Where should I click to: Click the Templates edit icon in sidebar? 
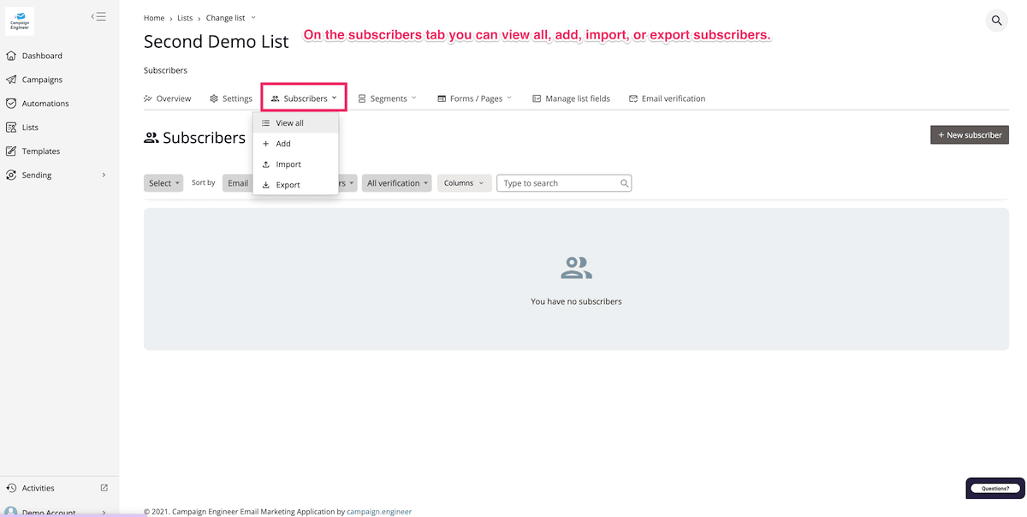[11, 152]
